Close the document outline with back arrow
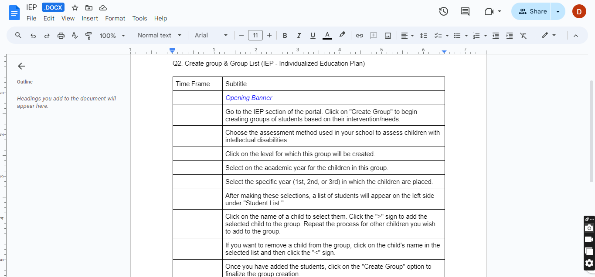 pos(21,66)
